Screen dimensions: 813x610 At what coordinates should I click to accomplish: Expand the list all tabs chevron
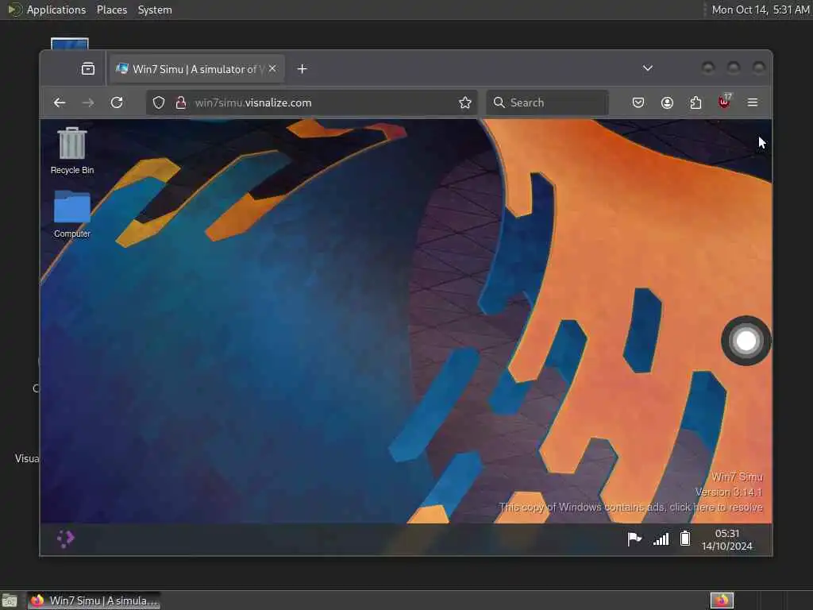coord(648,68)
